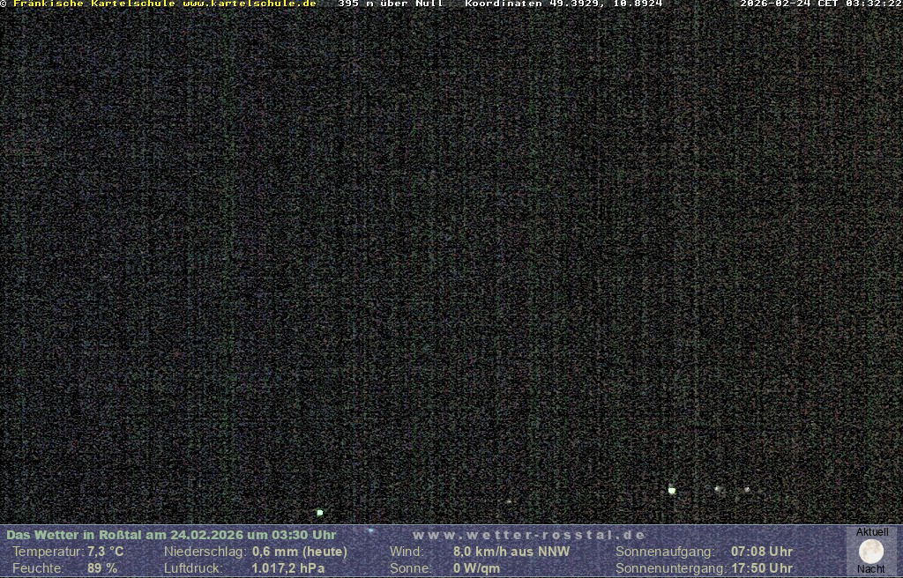
Task: Click the Sonnenuntergang time 17:50 Uhr
Action: 762,568
